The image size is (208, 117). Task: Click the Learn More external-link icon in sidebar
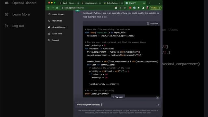(x=49, y=34)
